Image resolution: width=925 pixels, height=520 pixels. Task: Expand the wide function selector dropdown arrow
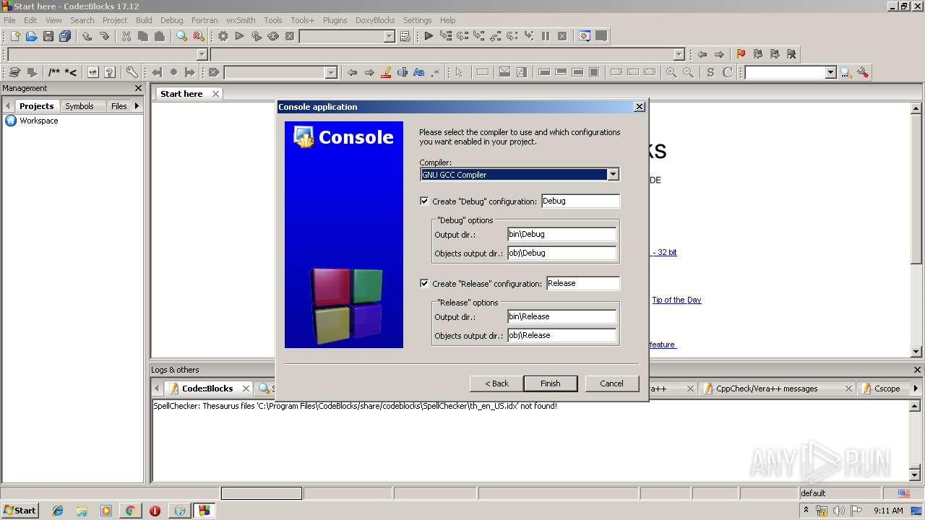[x=679, y=54]
